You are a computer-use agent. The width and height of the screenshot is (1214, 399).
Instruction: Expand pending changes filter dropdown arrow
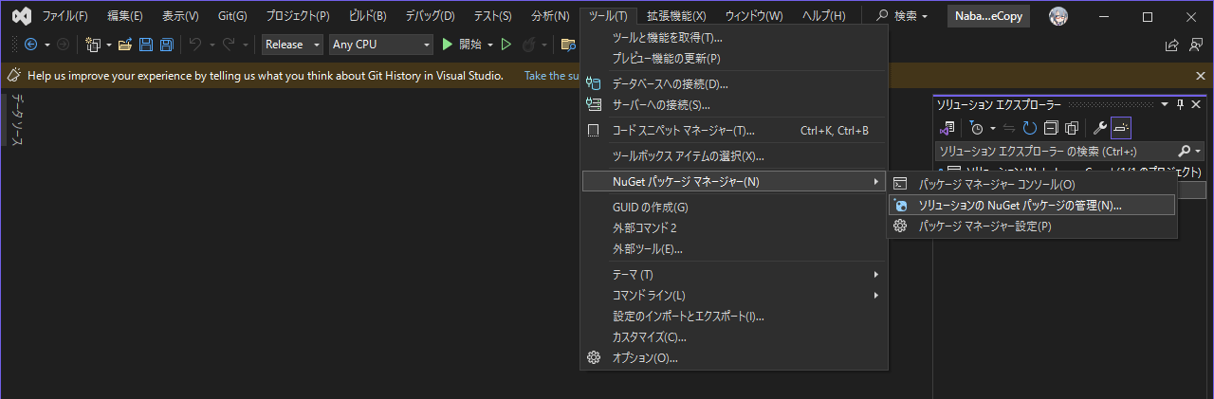click(x=992, y=127)
